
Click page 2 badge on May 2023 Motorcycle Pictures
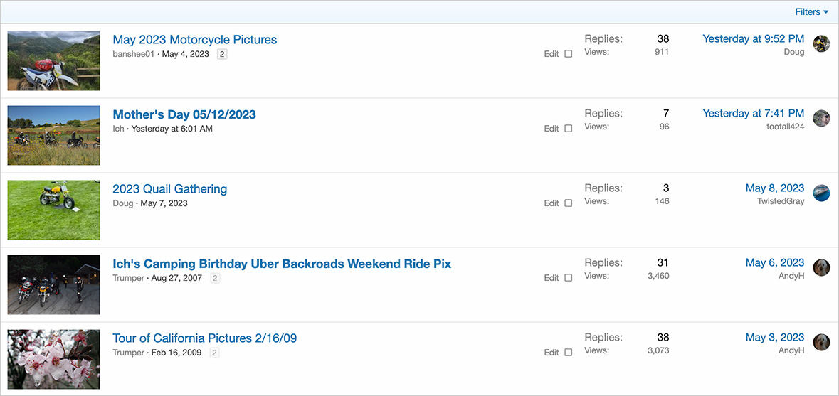(x=222, y=54)
